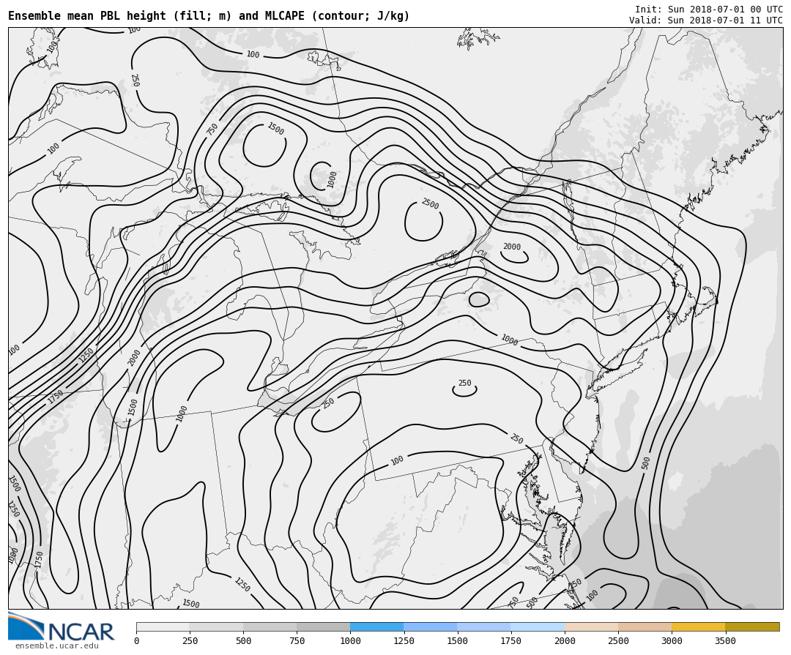Pick the 3000–3500 gold legend swatch

pos(699,626)
